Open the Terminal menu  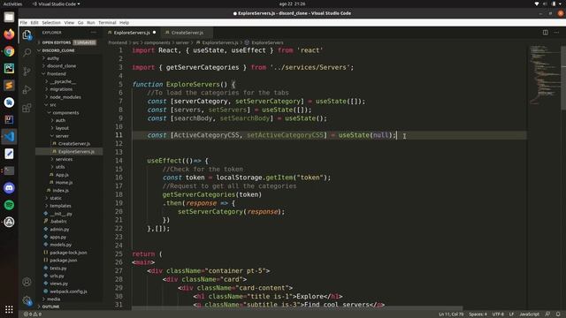pos(107,22)
